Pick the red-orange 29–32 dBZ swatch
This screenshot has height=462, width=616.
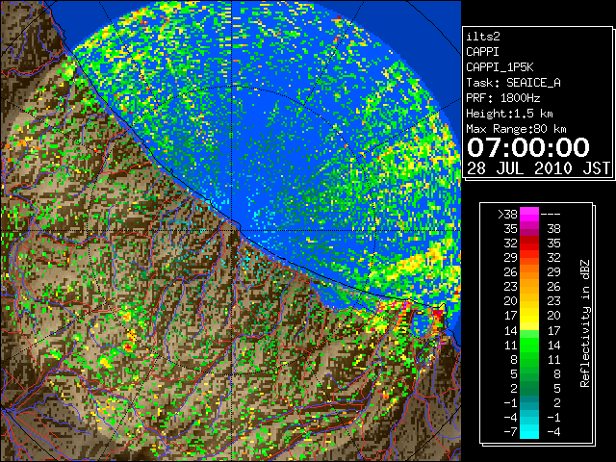coord(529,258)
